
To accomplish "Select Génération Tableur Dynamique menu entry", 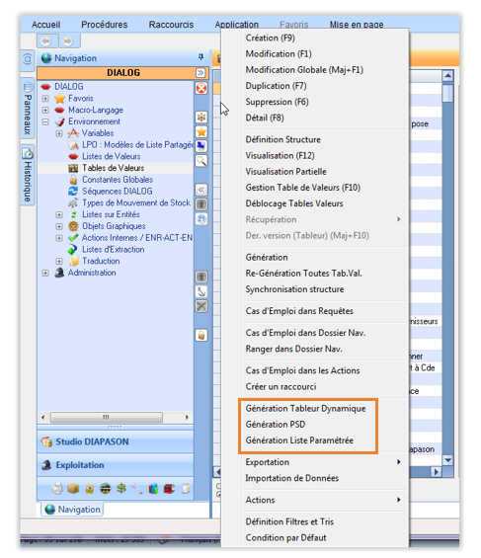I will 305,409.
